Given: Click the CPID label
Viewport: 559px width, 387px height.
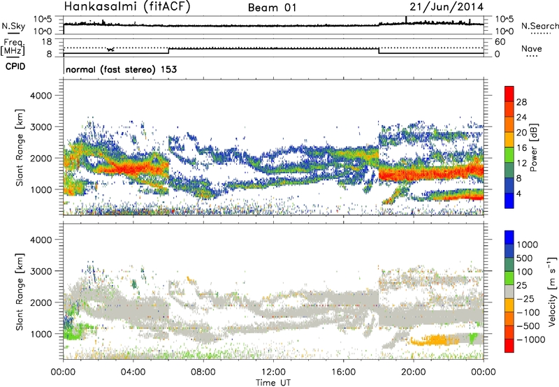Looking at the screenshot, I should pyautogui.click(x=15, y=66).
